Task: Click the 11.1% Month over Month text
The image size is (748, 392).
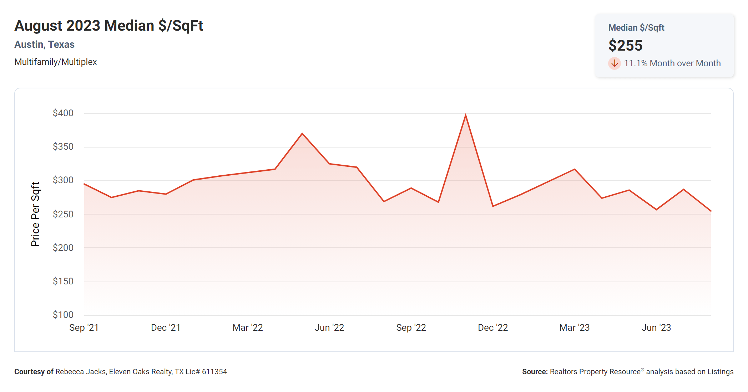Action: (672, 63)
